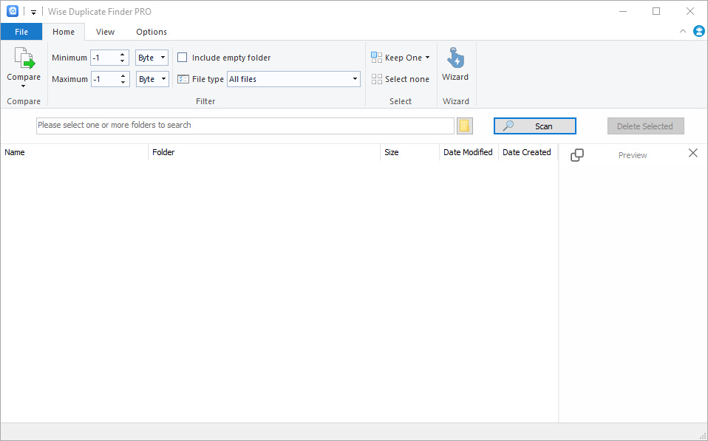The image size is (708, 441).
Task: Switch to the View tab
Action: 105,32
